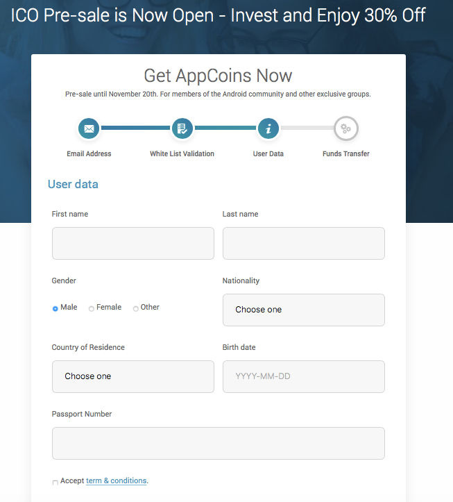This screenshot has width=453, height=502.
Task: Focus the Last name input field
Action: tap(304, 243)
